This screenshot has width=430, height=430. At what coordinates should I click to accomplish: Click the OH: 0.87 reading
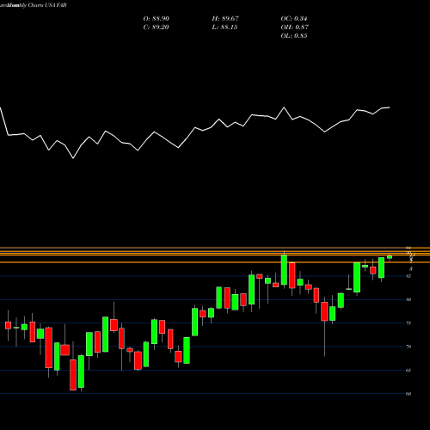[x=295, y=28]
